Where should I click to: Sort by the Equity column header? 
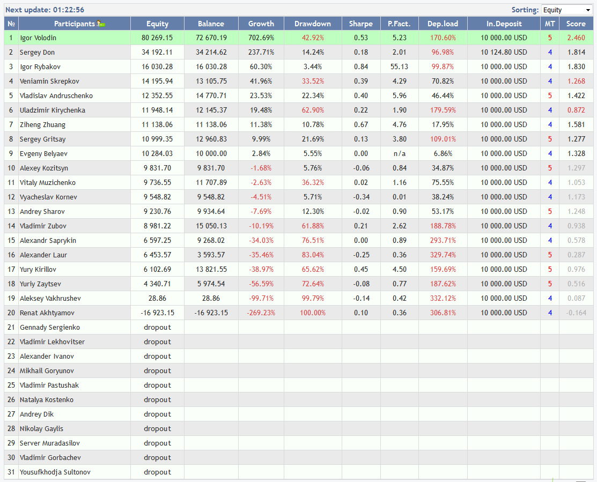point(157,24)
